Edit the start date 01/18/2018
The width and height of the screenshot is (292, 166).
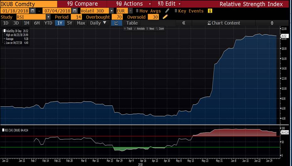15,11
